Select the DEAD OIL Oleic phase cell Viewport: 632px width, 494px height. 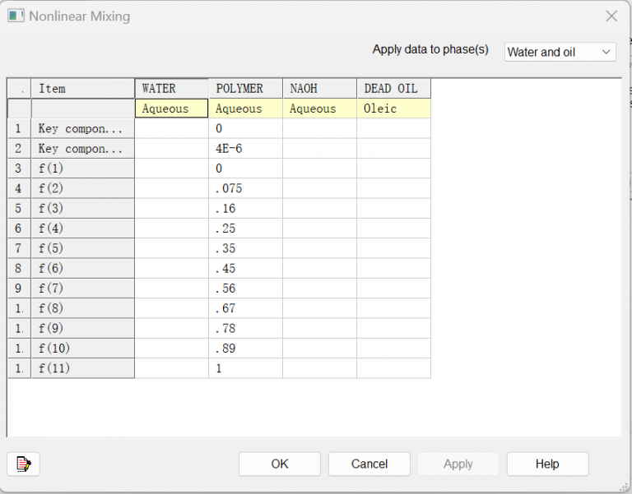point(393,108)
